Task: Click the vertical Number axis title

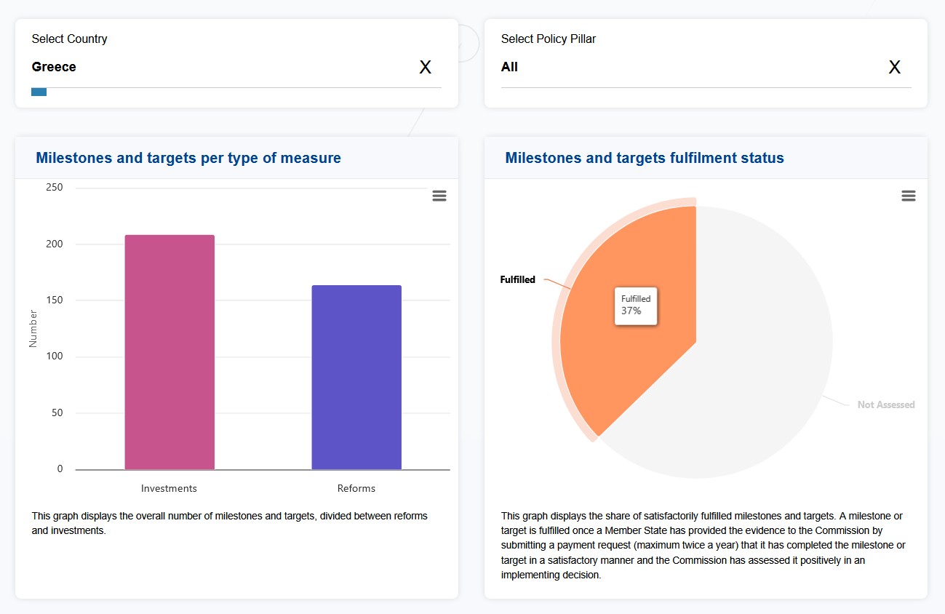Action: point(33,329)
